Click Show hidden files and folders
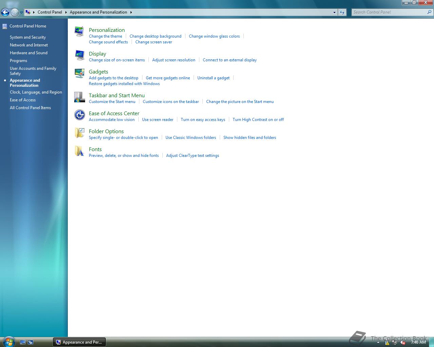Screen dimensions: 434x347 (250, 138)
